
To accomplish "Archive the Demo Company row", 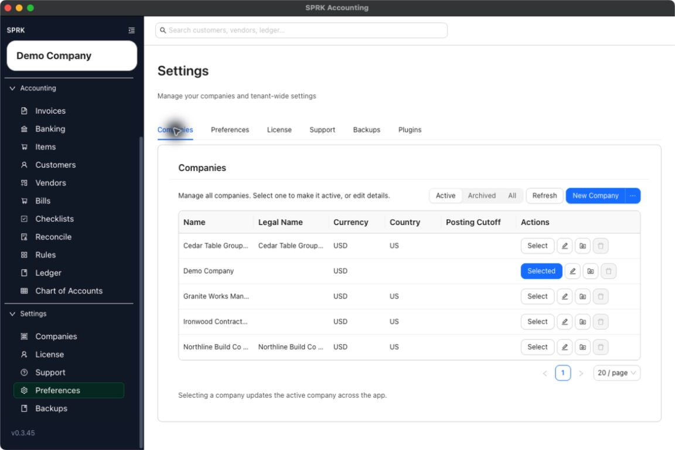I will pyautogui.click(x=591, y=271).
